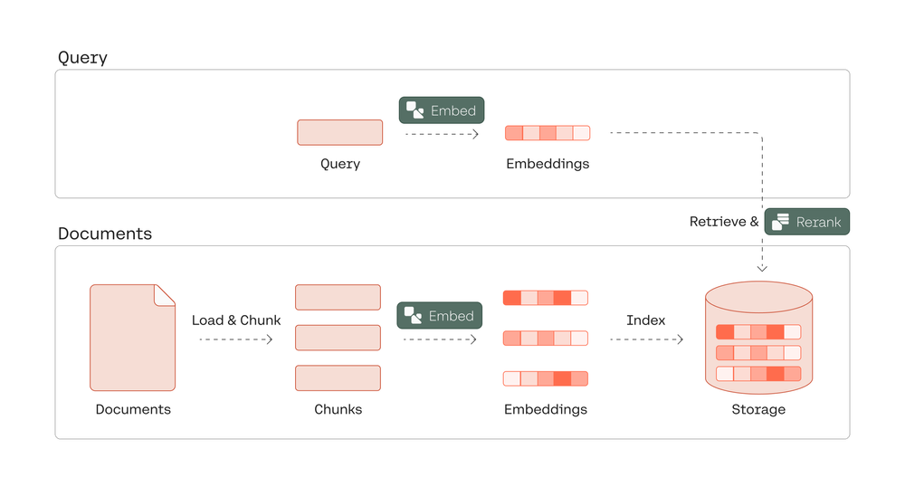
Task: Select the middle chunk rectangle
Action: click(338, 338)
